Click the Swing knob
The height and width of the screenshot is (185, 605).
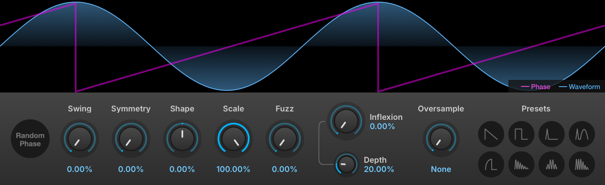[x=79, y=139]
